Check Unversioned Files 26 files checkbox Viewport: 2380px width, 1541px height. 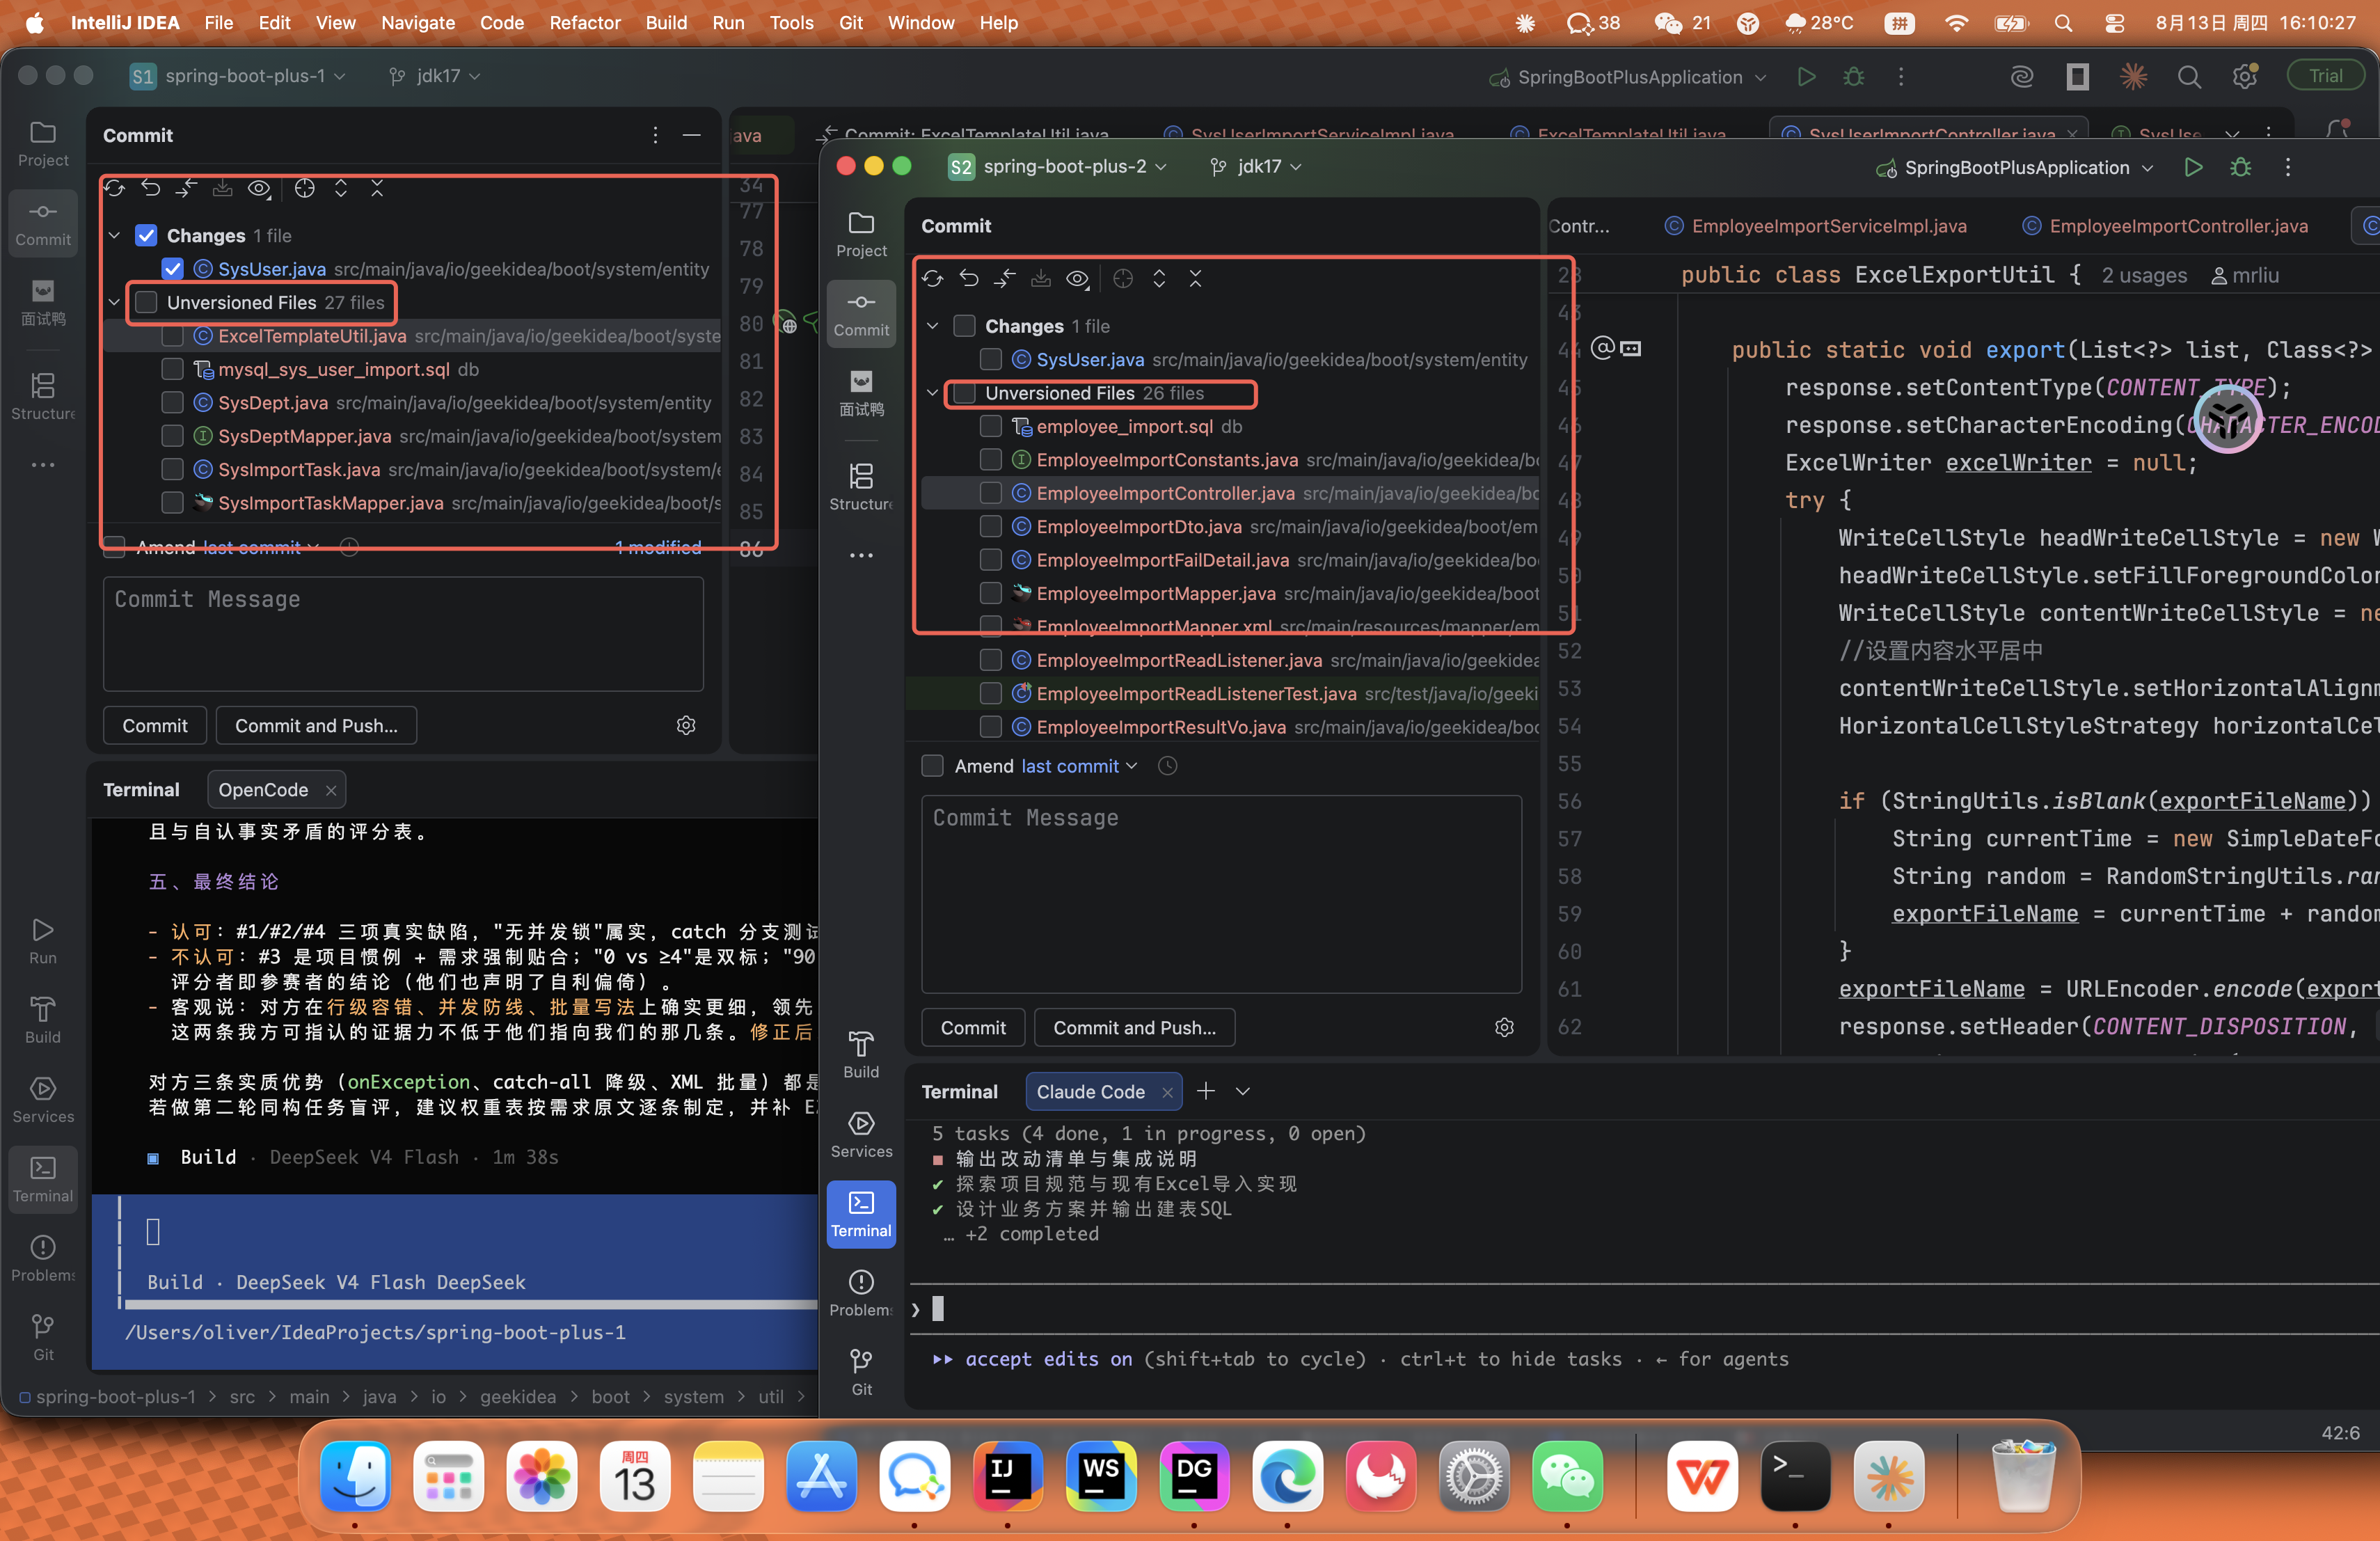964,393
